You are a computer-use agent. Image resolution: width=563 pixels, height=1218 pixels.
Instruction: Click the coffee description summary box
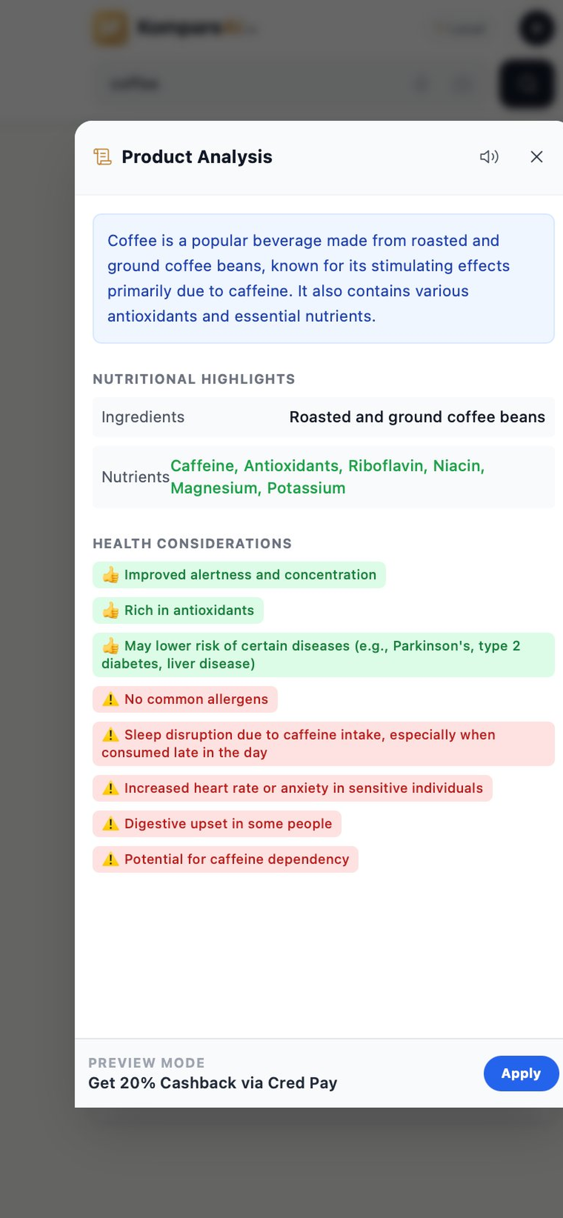324,279
